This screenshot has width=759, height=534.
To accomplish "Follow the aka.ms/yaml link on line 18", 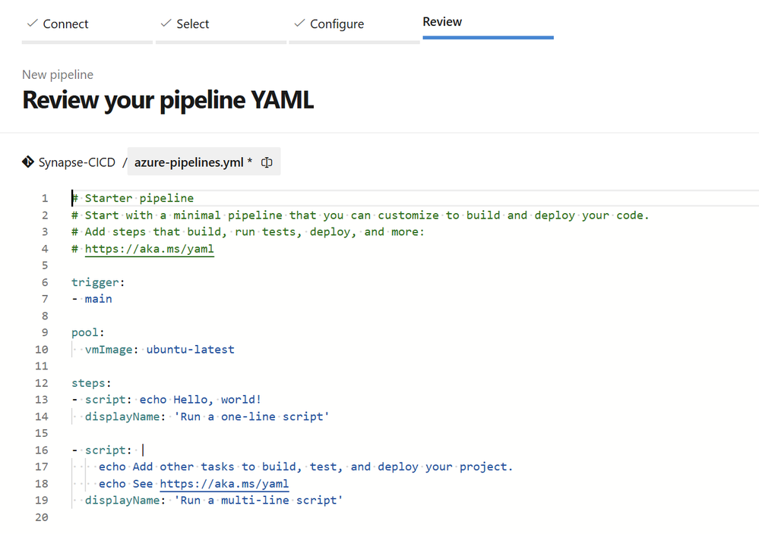I will pyautogui.click(x=224, y=483).
